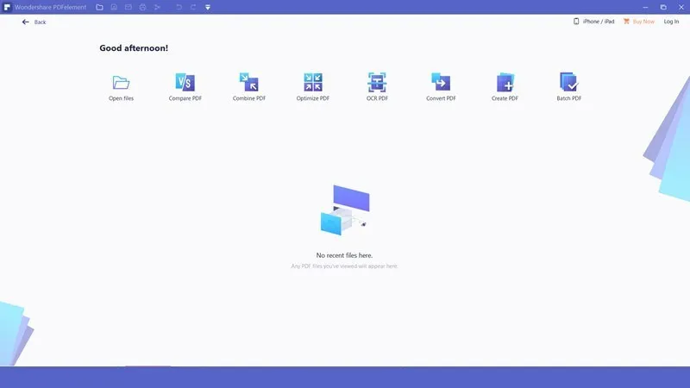Screen dimensions: 690x388
Task: Click the share icon in title bar
Action: tap(157, 7)
